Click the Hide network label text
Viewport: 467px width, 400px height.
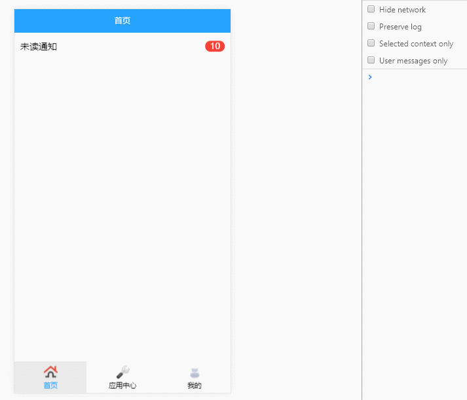point(402,10)
